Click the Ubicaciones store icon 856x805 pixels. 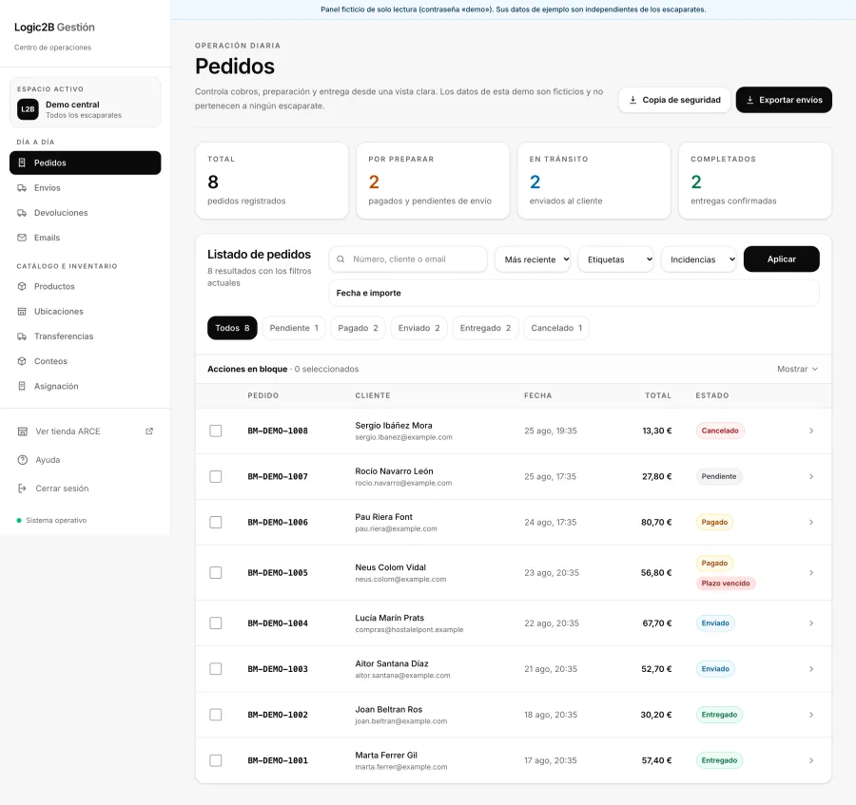click(22, 312)
